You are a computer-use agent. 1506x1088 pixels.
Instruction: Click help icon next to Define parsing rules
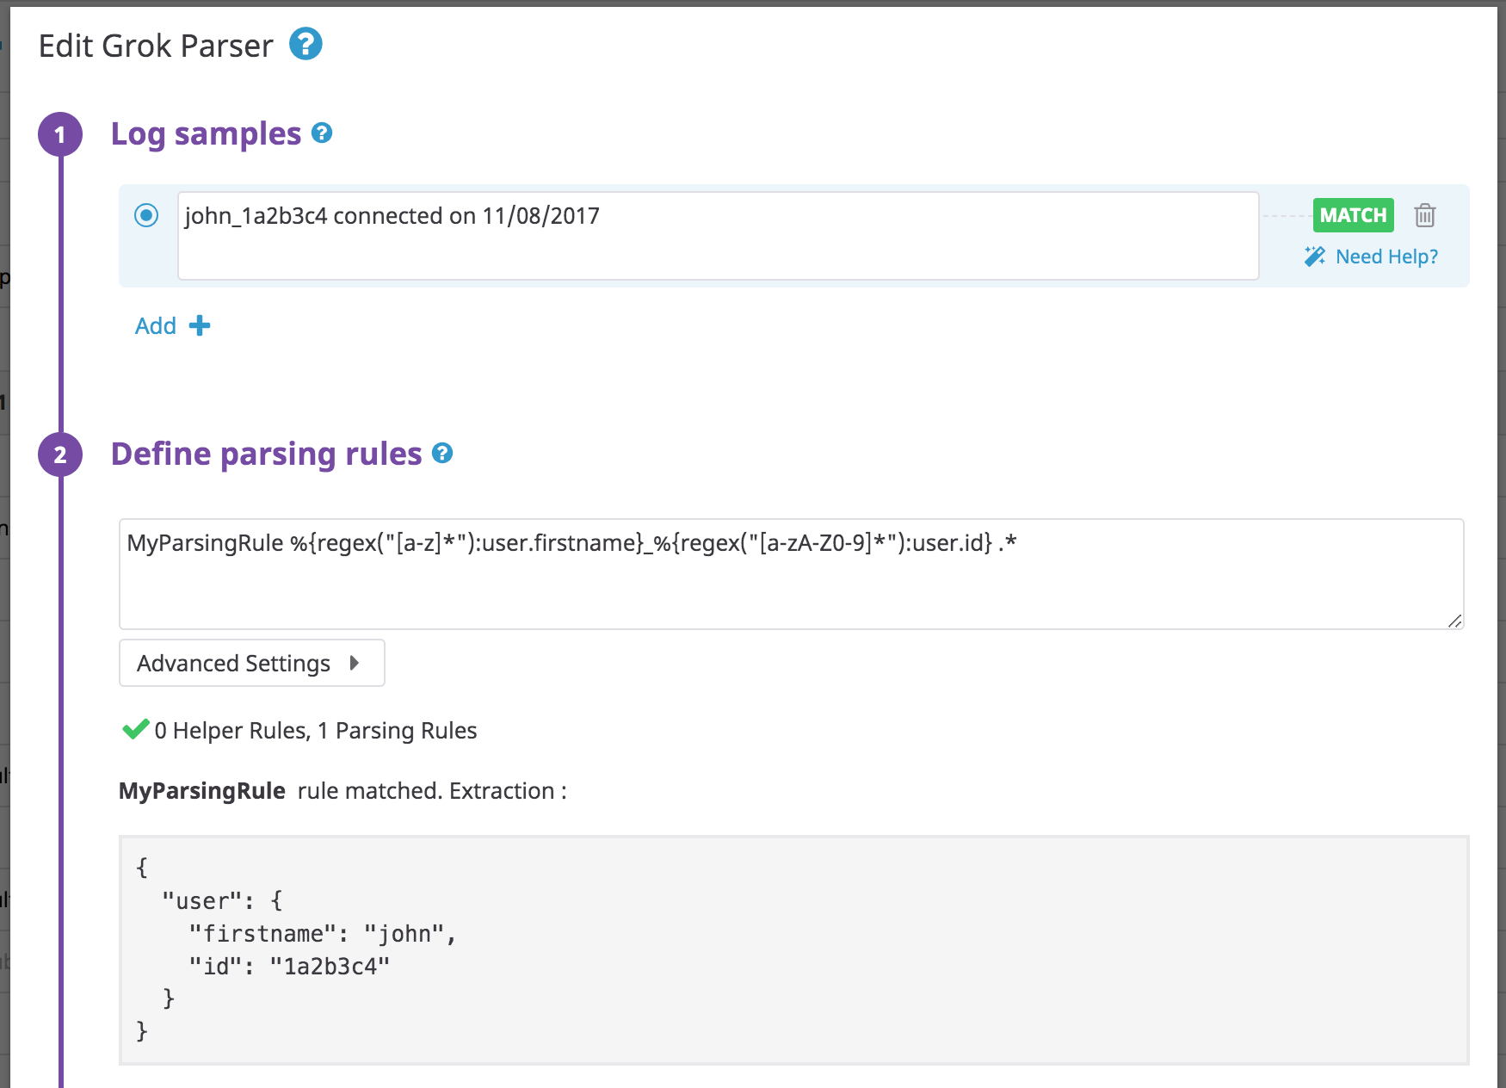[x=442, y=454]
